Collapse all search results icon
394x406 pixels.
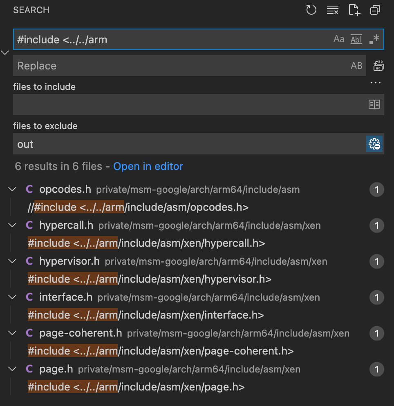pyautogui.click(x=375, y=10)
